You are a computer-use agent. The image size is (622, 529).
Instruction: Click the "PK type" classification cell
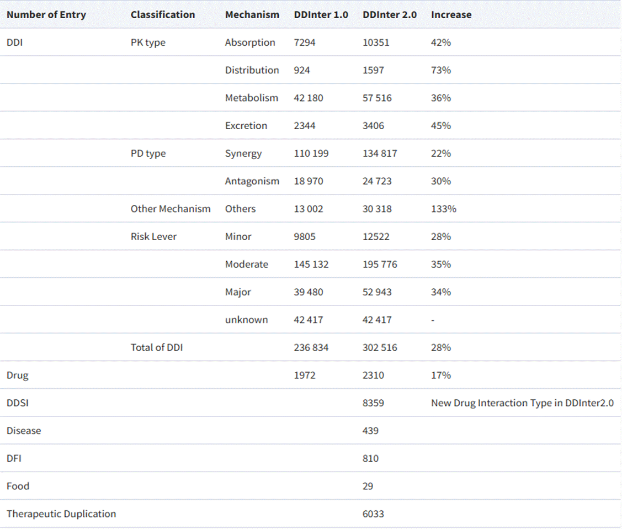pyautogui.click(x=148, y=43)
